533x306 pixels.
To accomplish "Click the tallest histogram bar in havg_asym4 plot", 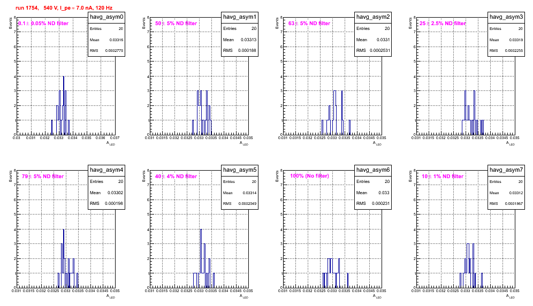I will point(64,258).
